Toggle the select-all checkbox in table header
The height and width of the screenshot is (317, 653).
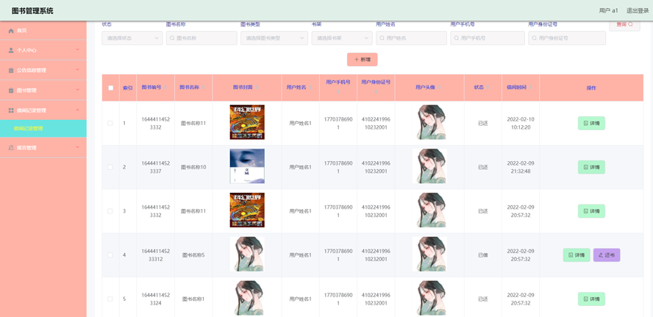click(111, 88)
